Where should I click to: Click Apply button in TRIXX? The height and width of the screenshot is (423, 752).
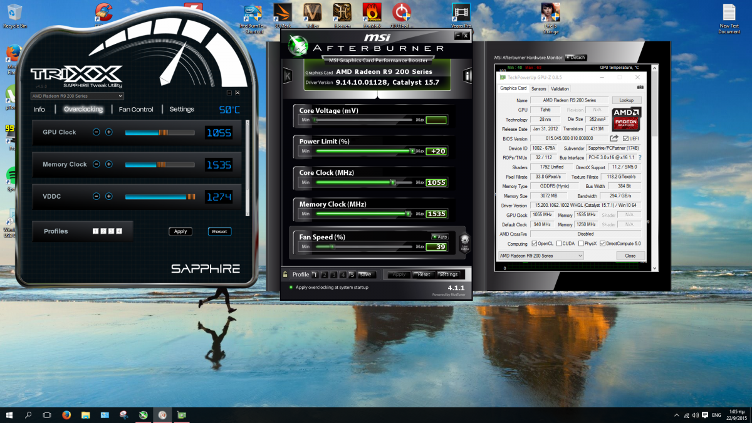[x=180, y=231]
